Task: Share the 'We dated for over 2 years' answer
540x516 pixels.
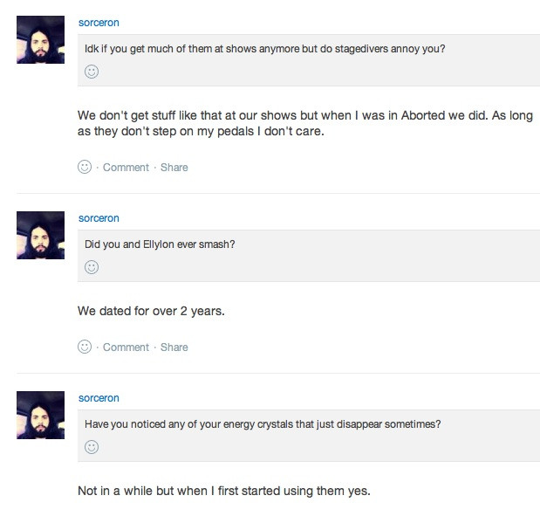Action: (174, 347)
